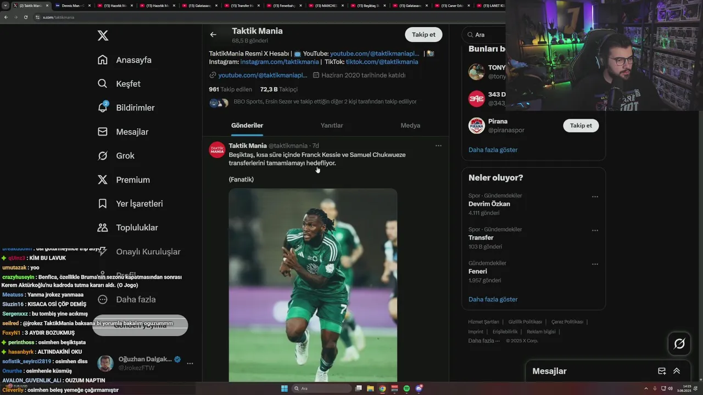Open 72,3 B Takipçi followers list
This screenshot has width=703, height=395.
point(278,89)
